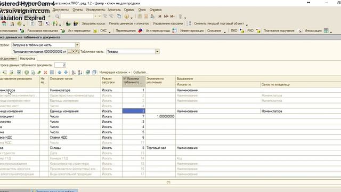Click the green pencil edit icon
Image resolution: width=341 pixels, height=192 pixels.
pyautogui.click(x=39, y=73)
